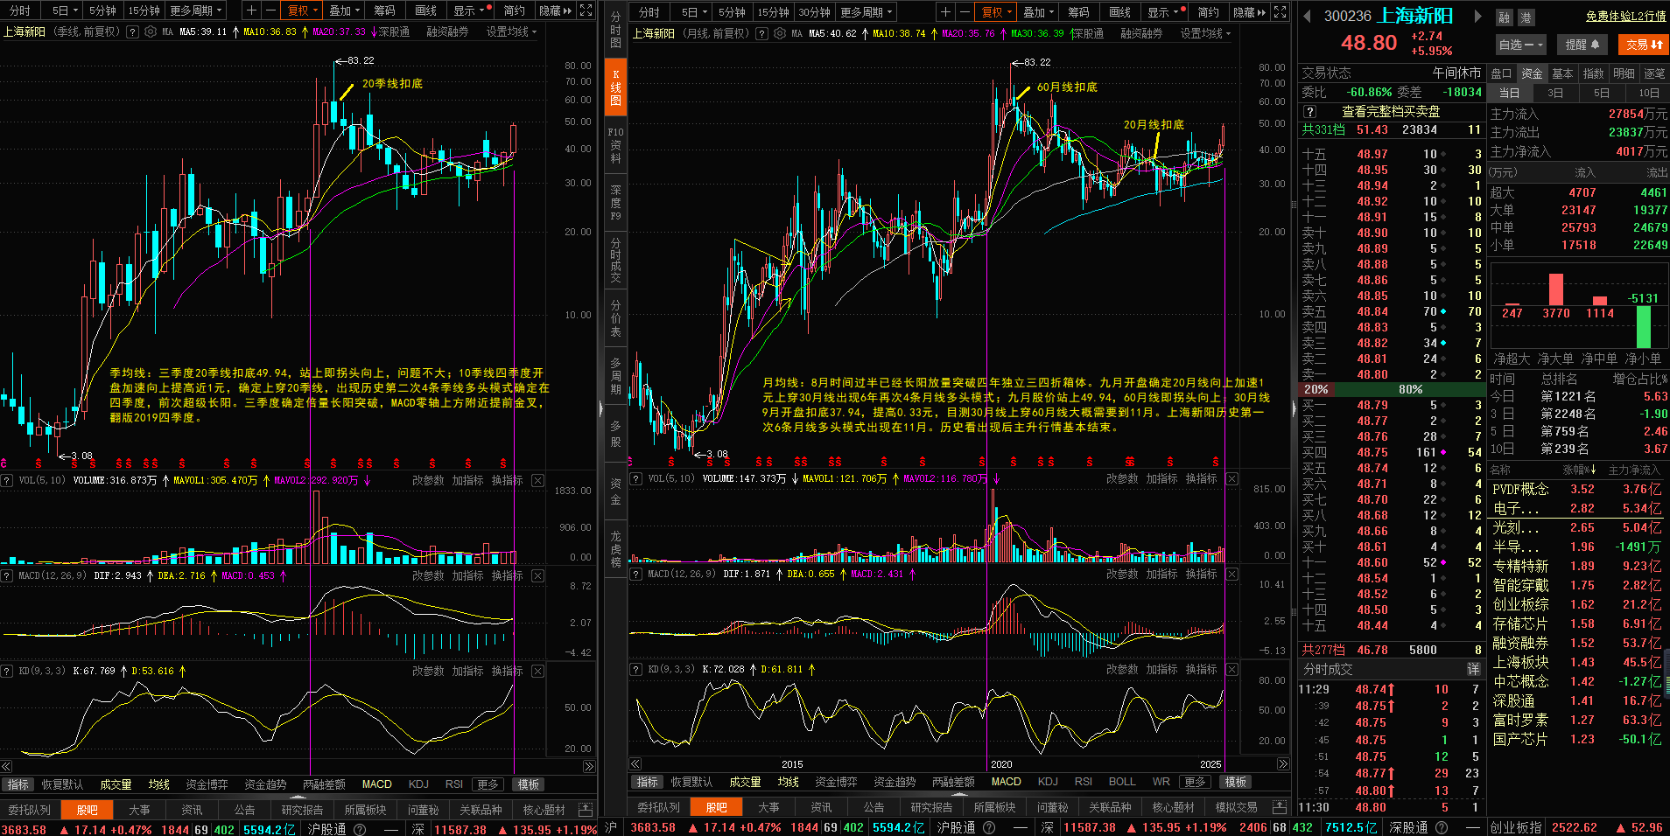Screen dimensions: 1670x836
Task: Select the vertical 分时图 side tab
Action: pos(615,30)
